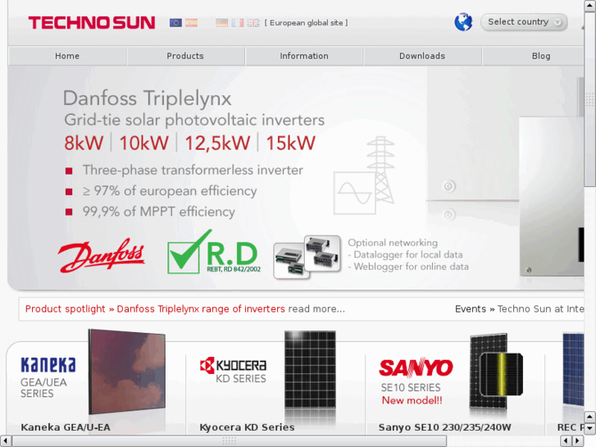Image resolution: width=596 pixels, height=447 pixels.
Task: Click the Kyocera logo
Action: [x=234, y=365]
